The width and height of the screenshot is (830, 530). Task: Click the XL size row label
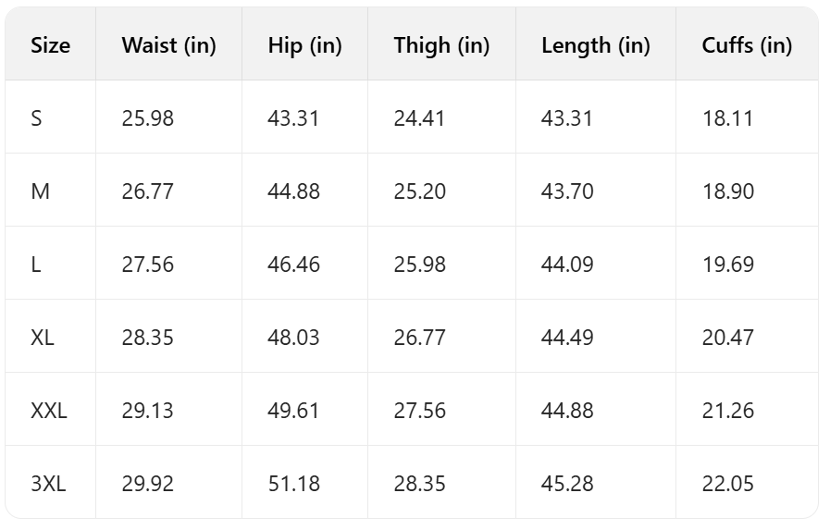point(43,338)
